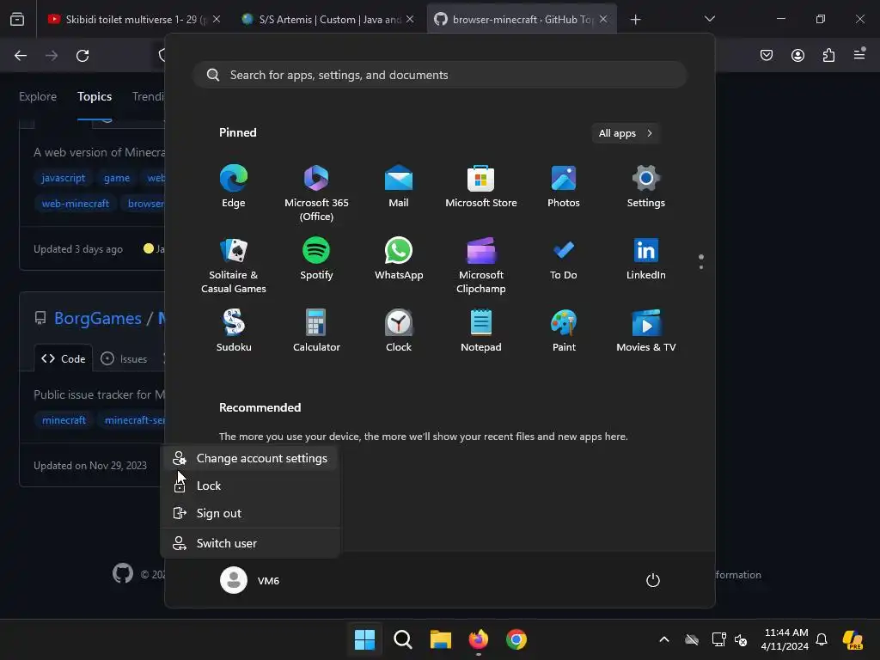Open the Clock app
This screenshot has height=660, width=880.
399,331
